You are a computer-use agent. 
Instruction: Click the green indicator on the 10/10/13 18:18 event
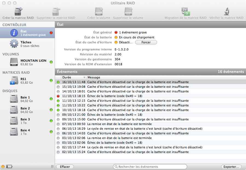pos(58,110)
